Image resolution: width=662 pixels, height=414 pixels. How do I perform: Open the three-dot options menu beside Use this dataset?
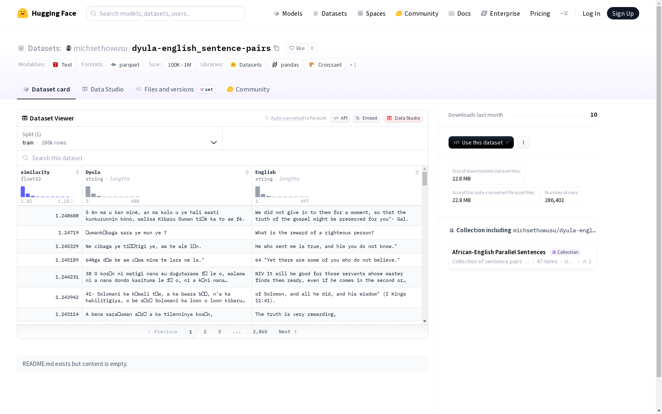[x=523, y=142]
